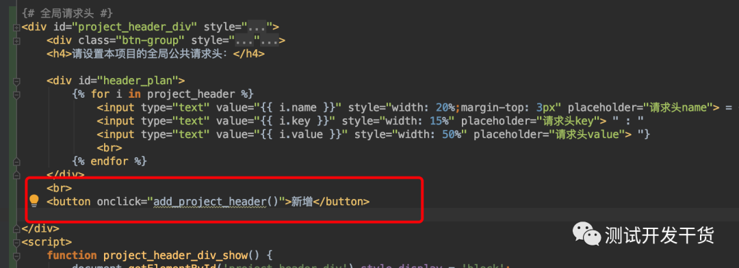739x268 pixels.
Task: Click the fold end marker beside endfor
Action: [17, 161]
